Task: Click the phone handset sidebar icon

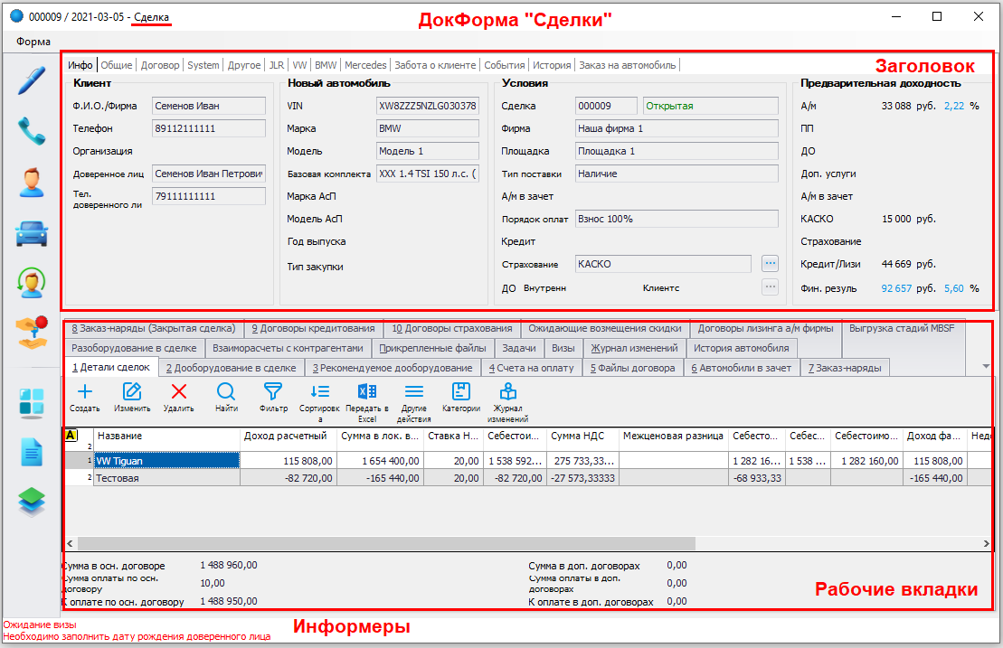Action: click(x=32, y=131)
